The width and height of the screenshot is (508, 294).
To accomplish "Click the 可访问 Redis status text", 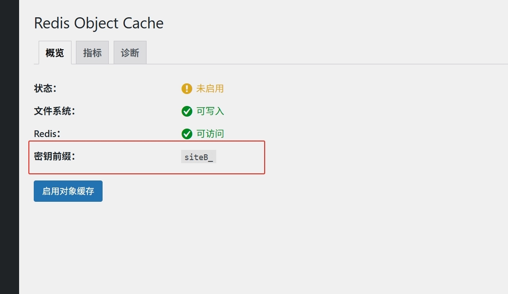I will coord(210,134).
